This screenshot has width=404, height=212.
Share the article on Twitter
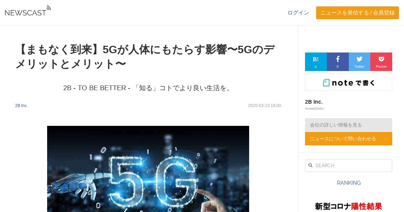[x=360, y=62]
